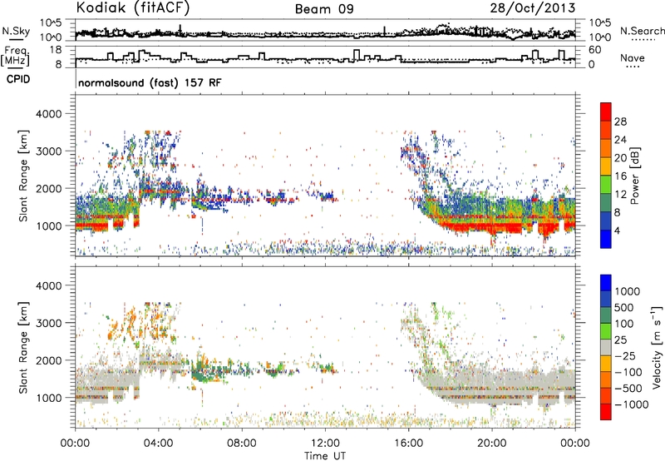The image size is (665, 461).
Task: Click the 'CPID' label
Action: coord(18,79)
